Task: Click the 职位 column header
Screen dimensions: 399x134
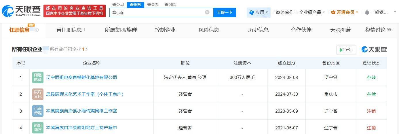Action: (185, 63)
